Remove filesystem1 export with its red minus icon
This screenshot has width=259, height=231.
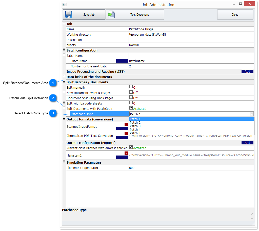point(126,153)
